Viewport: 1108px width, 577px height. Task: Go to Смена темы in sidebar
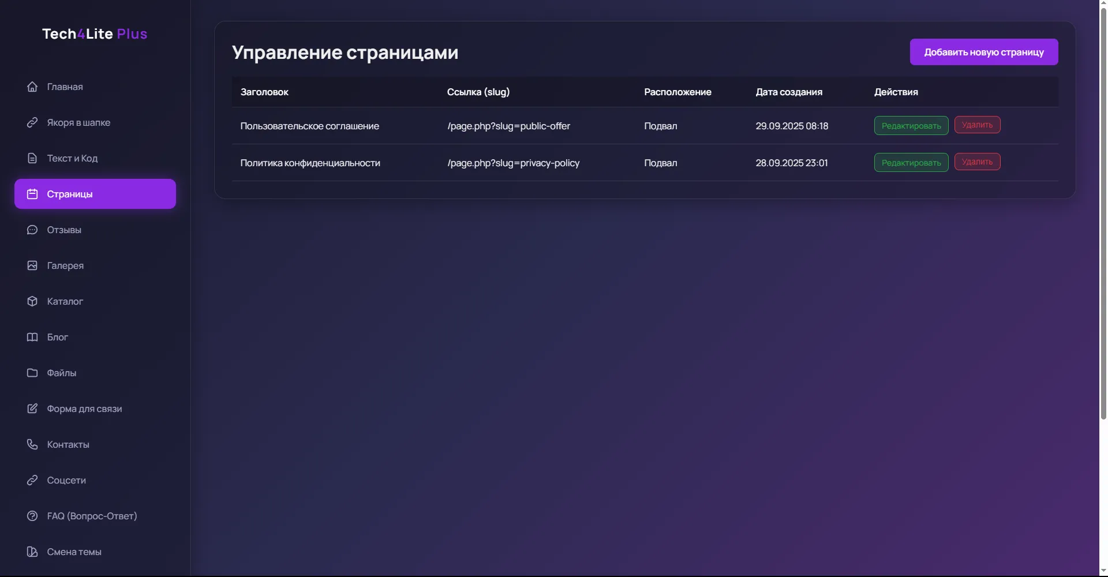click(x=74, y=552)
